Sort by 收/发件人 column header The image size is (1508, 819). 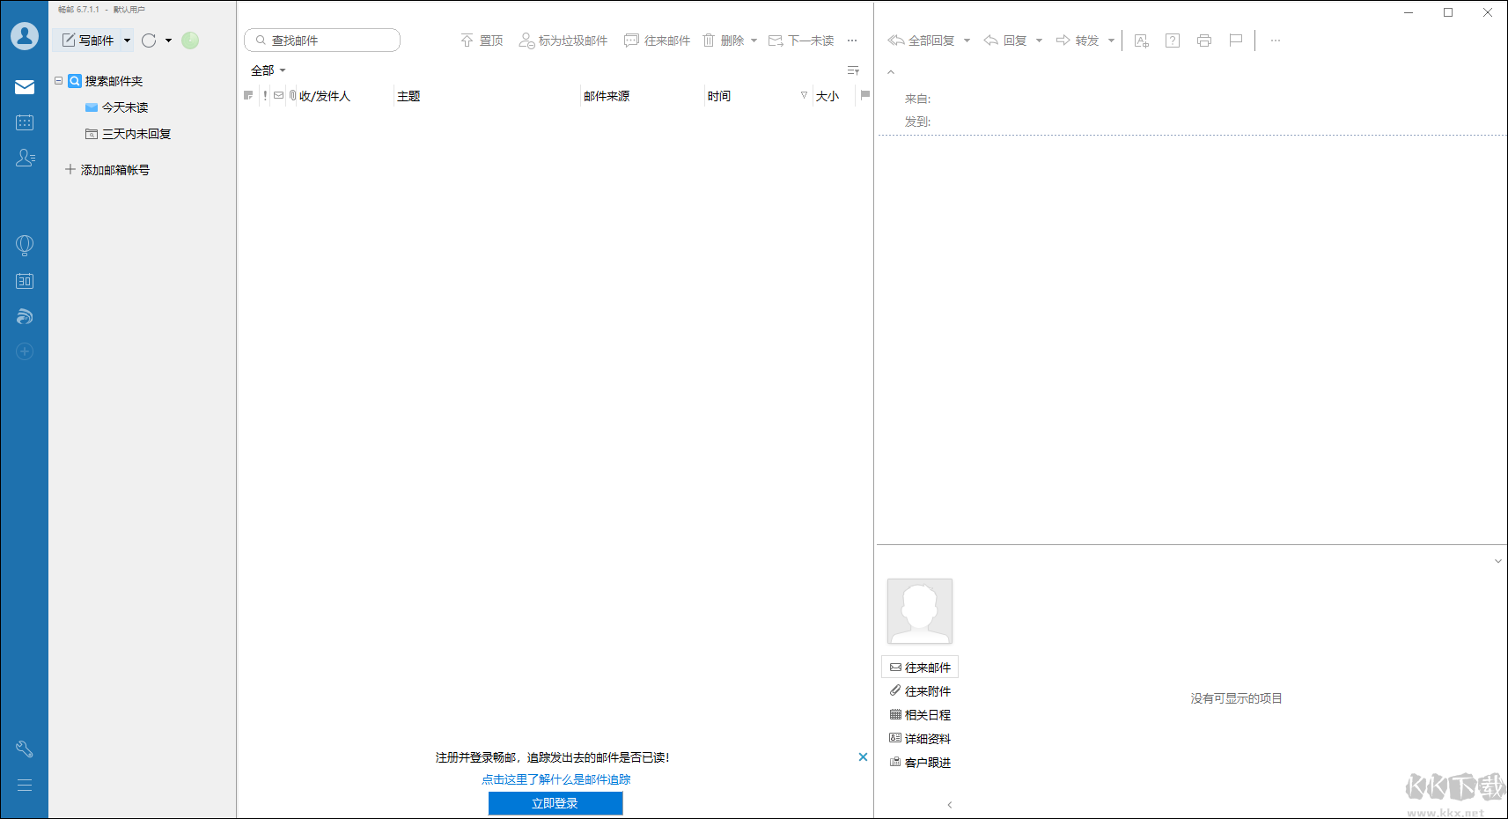325,96
